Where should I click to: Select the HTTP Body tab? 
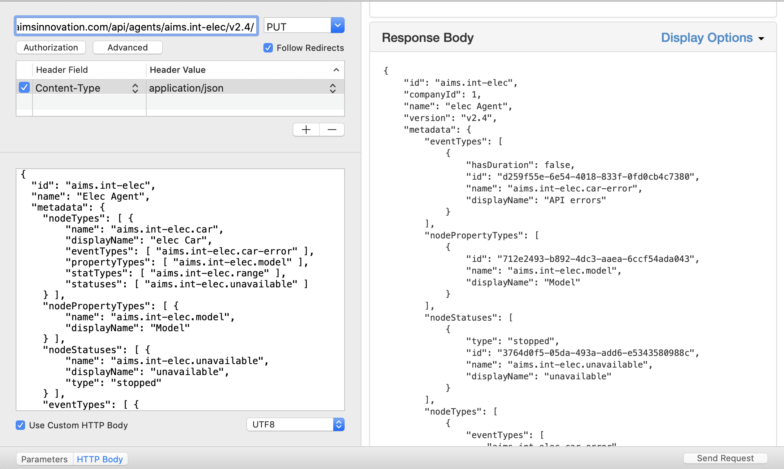coord(100,459)
